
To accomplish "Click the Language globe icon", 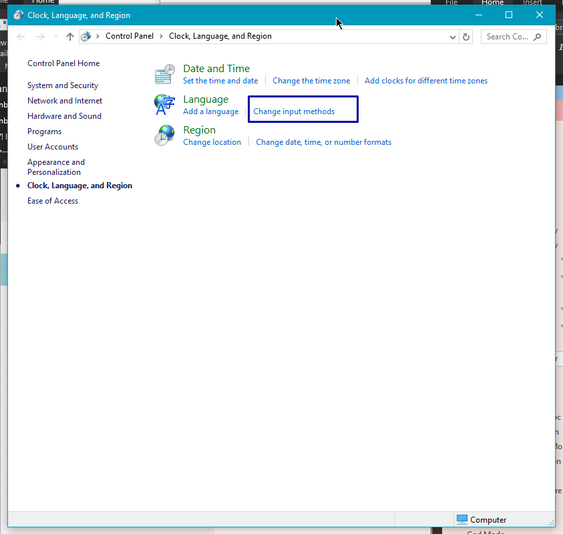I will click(164, 105).
